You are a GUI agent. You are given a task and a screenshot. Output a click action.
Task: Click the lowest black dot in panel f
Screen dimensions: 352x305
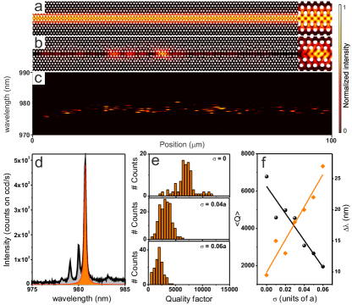(323, 266)
